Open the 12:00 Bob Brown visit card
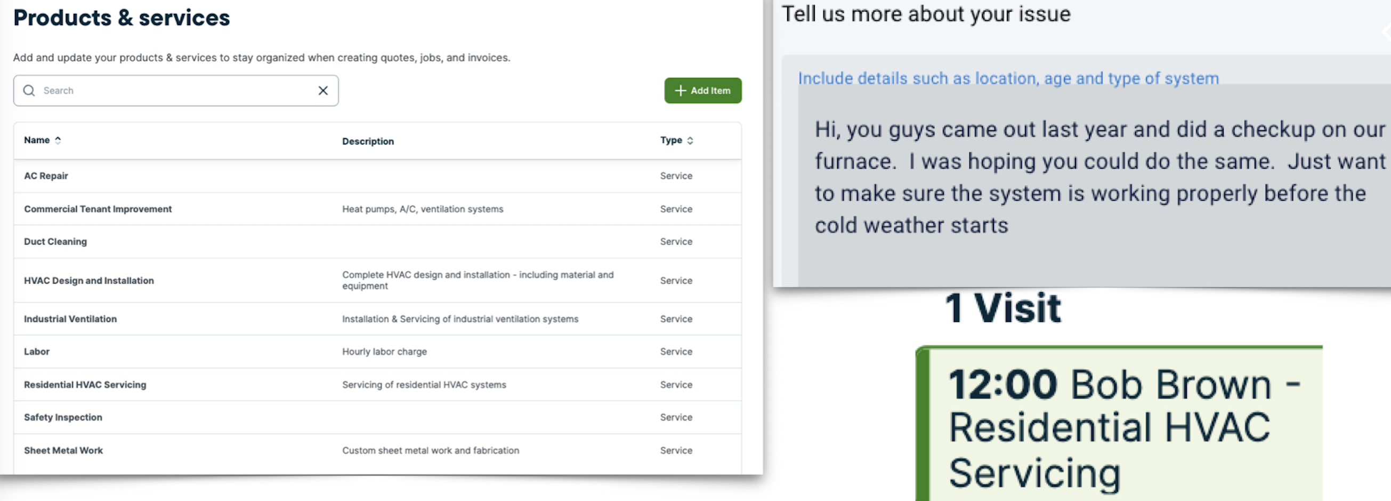This screenshot has width=1391, height=501. 1119,424
